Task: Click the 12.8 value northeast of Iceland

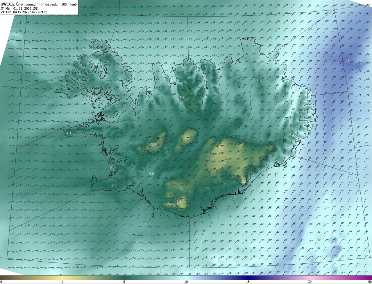Action: (x=346, y=61)
